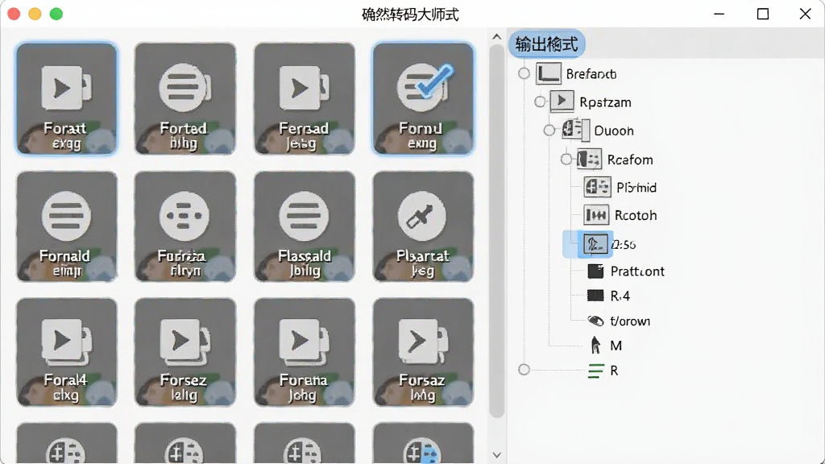The image size is (825, 464).
Task: Toggle the circle beside Duooh
Action: coord(549,130)
